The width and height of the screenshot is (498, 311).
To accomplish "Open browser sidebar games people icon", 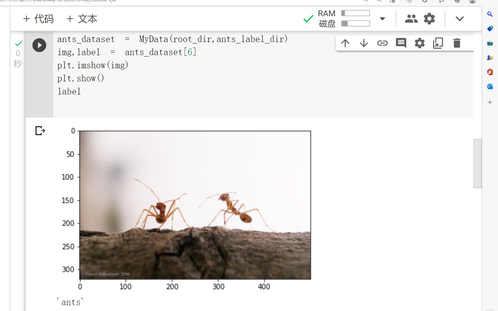I will coord(490,58).
